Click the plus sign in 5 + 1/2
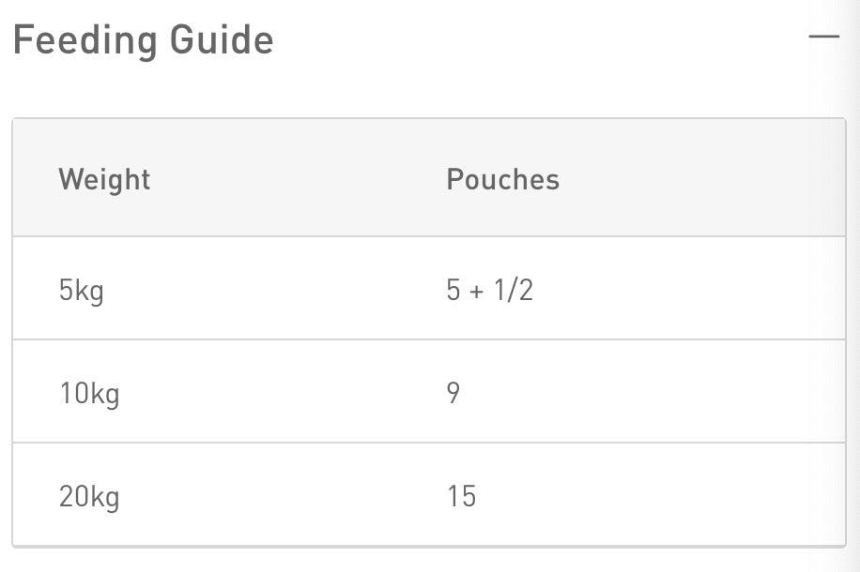 tap(477, 291)
